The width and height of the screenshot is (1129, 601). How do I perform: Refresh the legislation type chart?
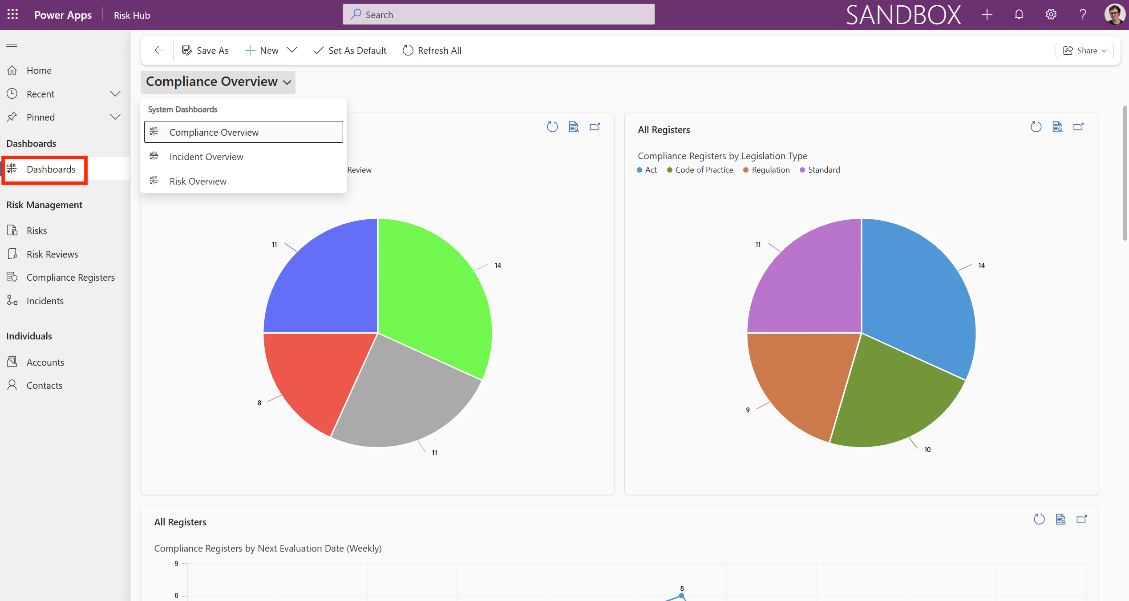(x=1036, y=127)
